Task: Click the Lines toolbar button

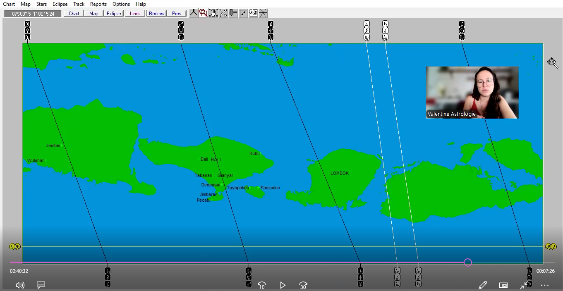Action: 135,14
